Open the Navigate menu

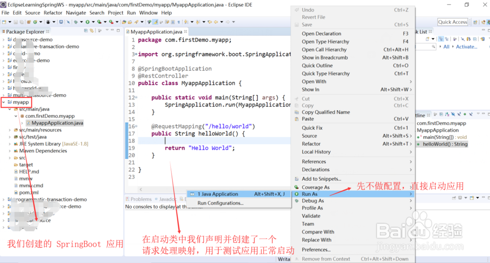76,13
